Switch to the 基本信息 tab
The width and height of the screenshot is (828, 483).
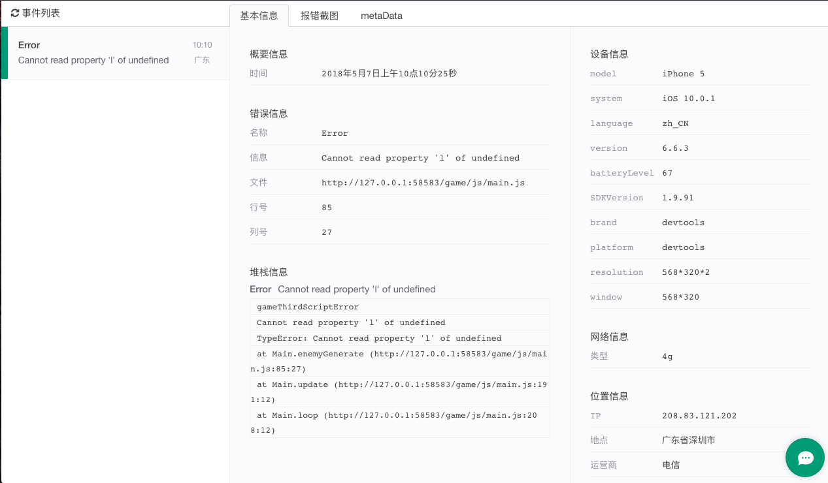pos(259,16)
